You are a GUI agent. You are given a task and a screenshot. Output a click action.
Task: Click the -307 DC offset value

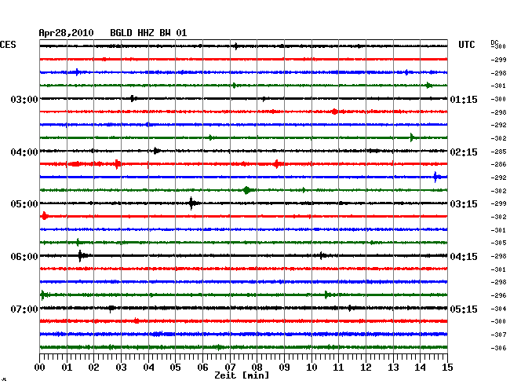(x=499, y=335)
